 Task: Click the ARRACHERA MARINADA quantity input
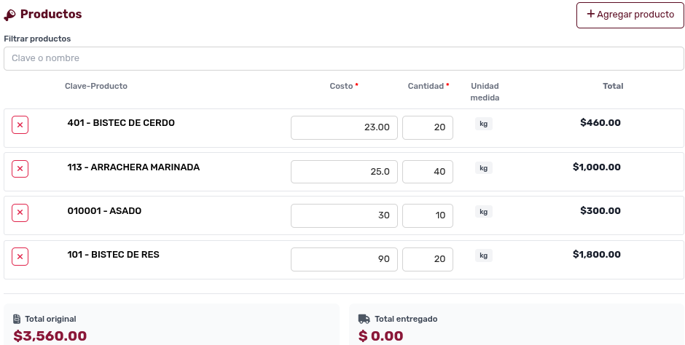pyautogui.click(x=428, y=172)
